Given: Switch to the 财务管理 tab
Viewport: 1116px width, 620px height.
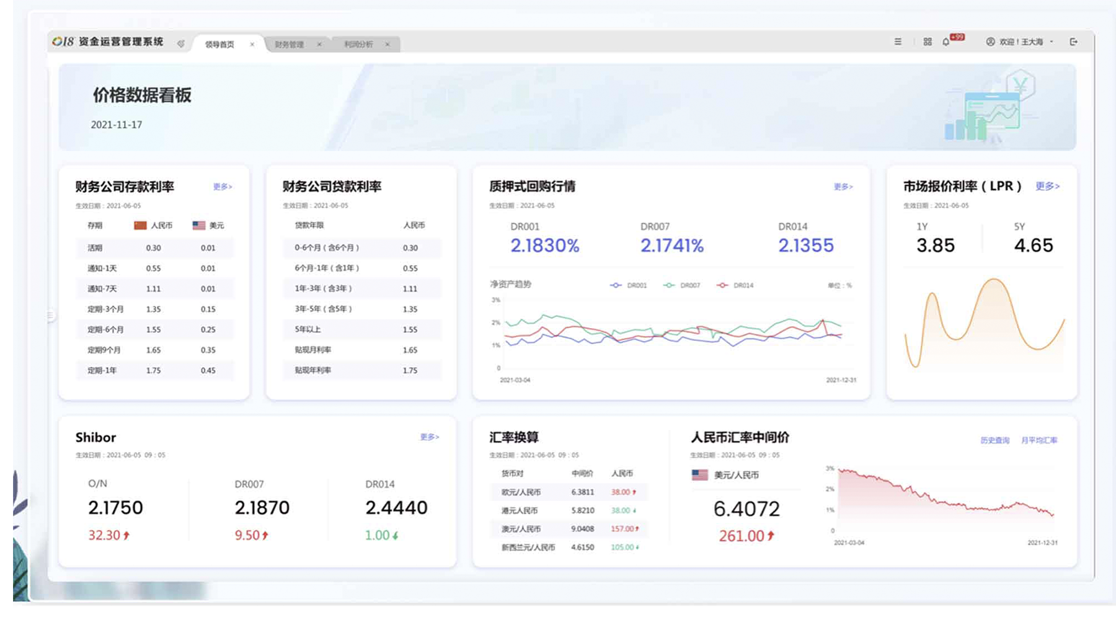Looking at the screenshot, I should pyautogui.click(x=290, y=43).
